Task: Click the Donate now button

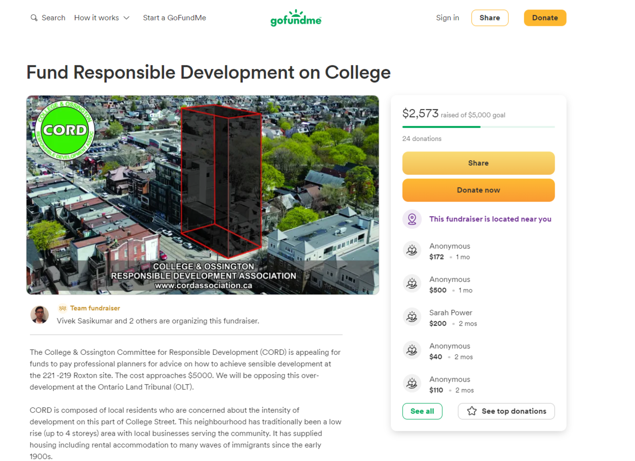Action: coord(478,190)
